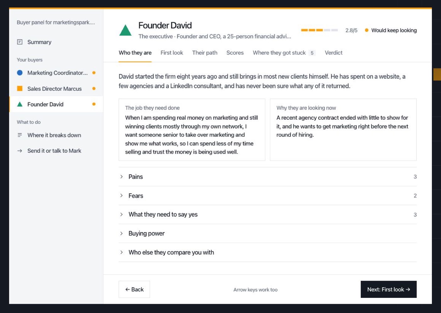Go to the Scores tab
The height and width of the screenshot is (313, 441).
235,53
